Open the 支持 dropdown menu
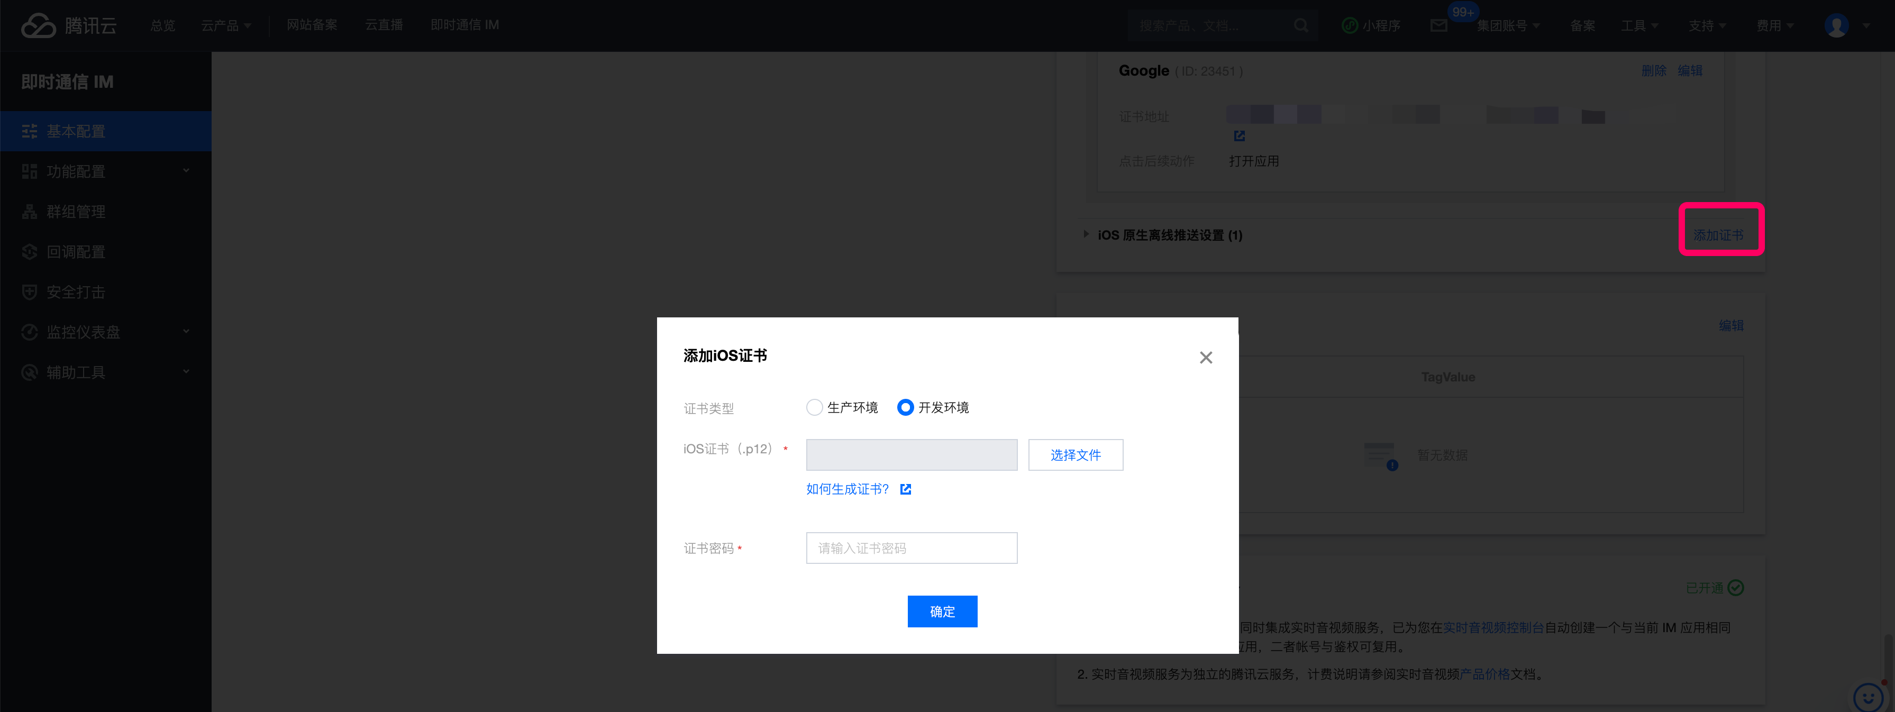The image size is (1895, 712). click(x=1707, y=26)
